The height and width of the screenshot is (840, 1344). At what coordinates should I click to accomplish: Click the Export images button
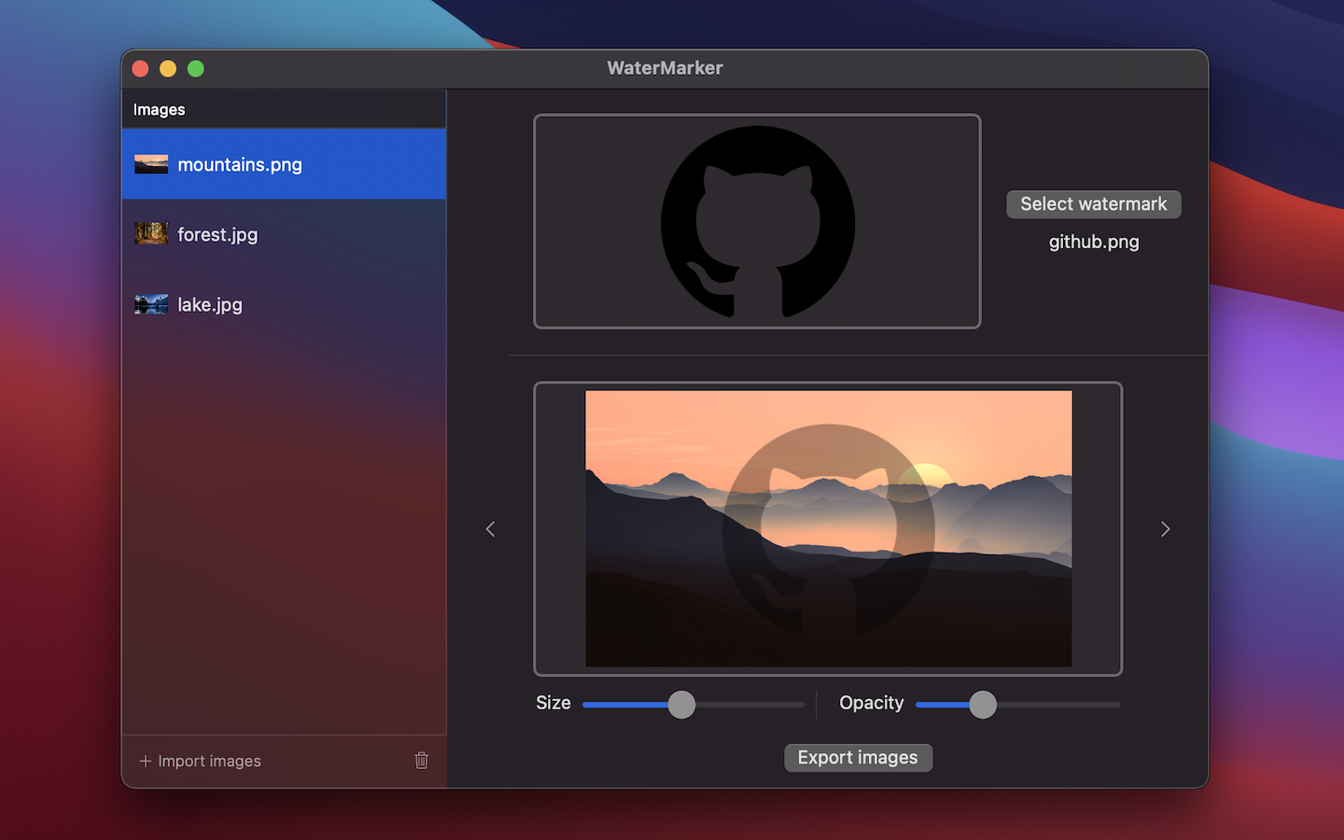point(858,758)
